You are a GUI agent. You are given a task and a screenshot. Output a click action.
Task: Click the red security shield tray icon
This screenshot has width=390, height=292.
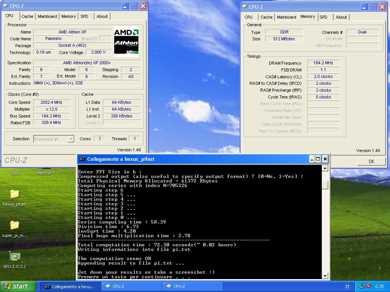(x=369, y=286)
